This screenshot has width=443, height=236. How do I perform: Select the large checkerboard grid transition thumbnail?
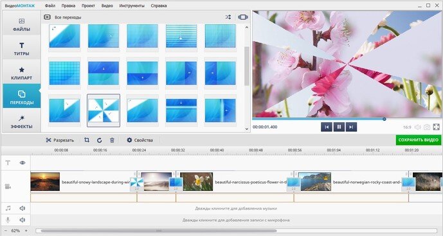click(64, 73)
